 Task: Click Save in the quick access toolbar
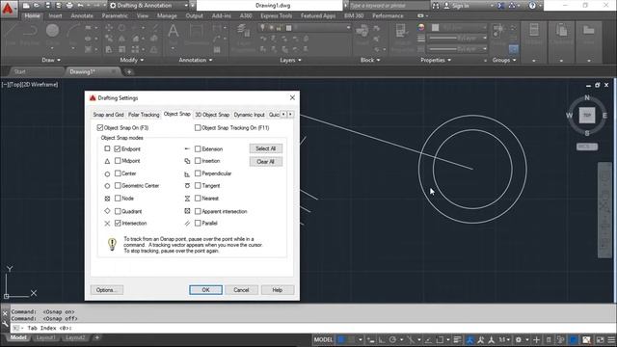pyautogui.click(x=47, y=6)
